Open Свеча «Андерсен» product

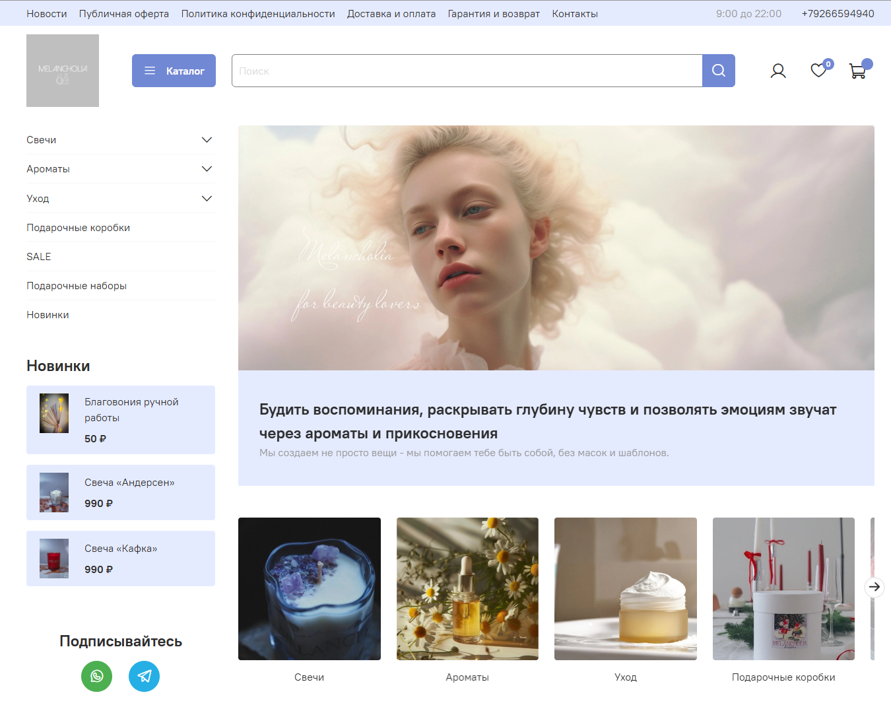click(x=129, y=483)
